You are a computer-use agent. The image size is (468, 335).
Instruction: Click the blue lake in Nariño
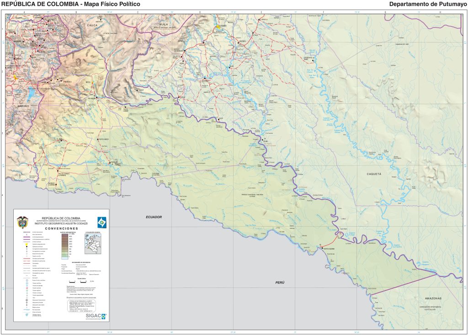tap(30, 94)
